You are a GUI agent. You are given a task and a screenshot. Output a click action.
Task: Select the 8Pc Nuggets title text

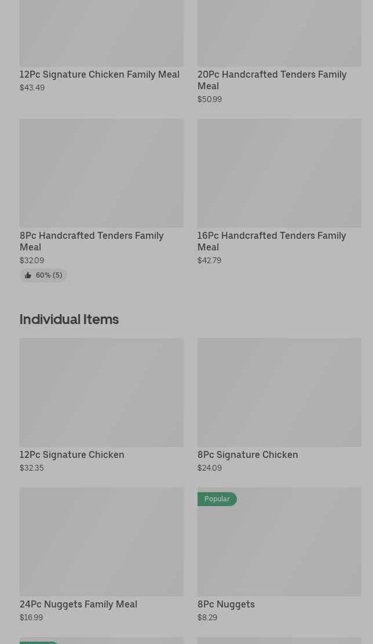tap(226, 605)
